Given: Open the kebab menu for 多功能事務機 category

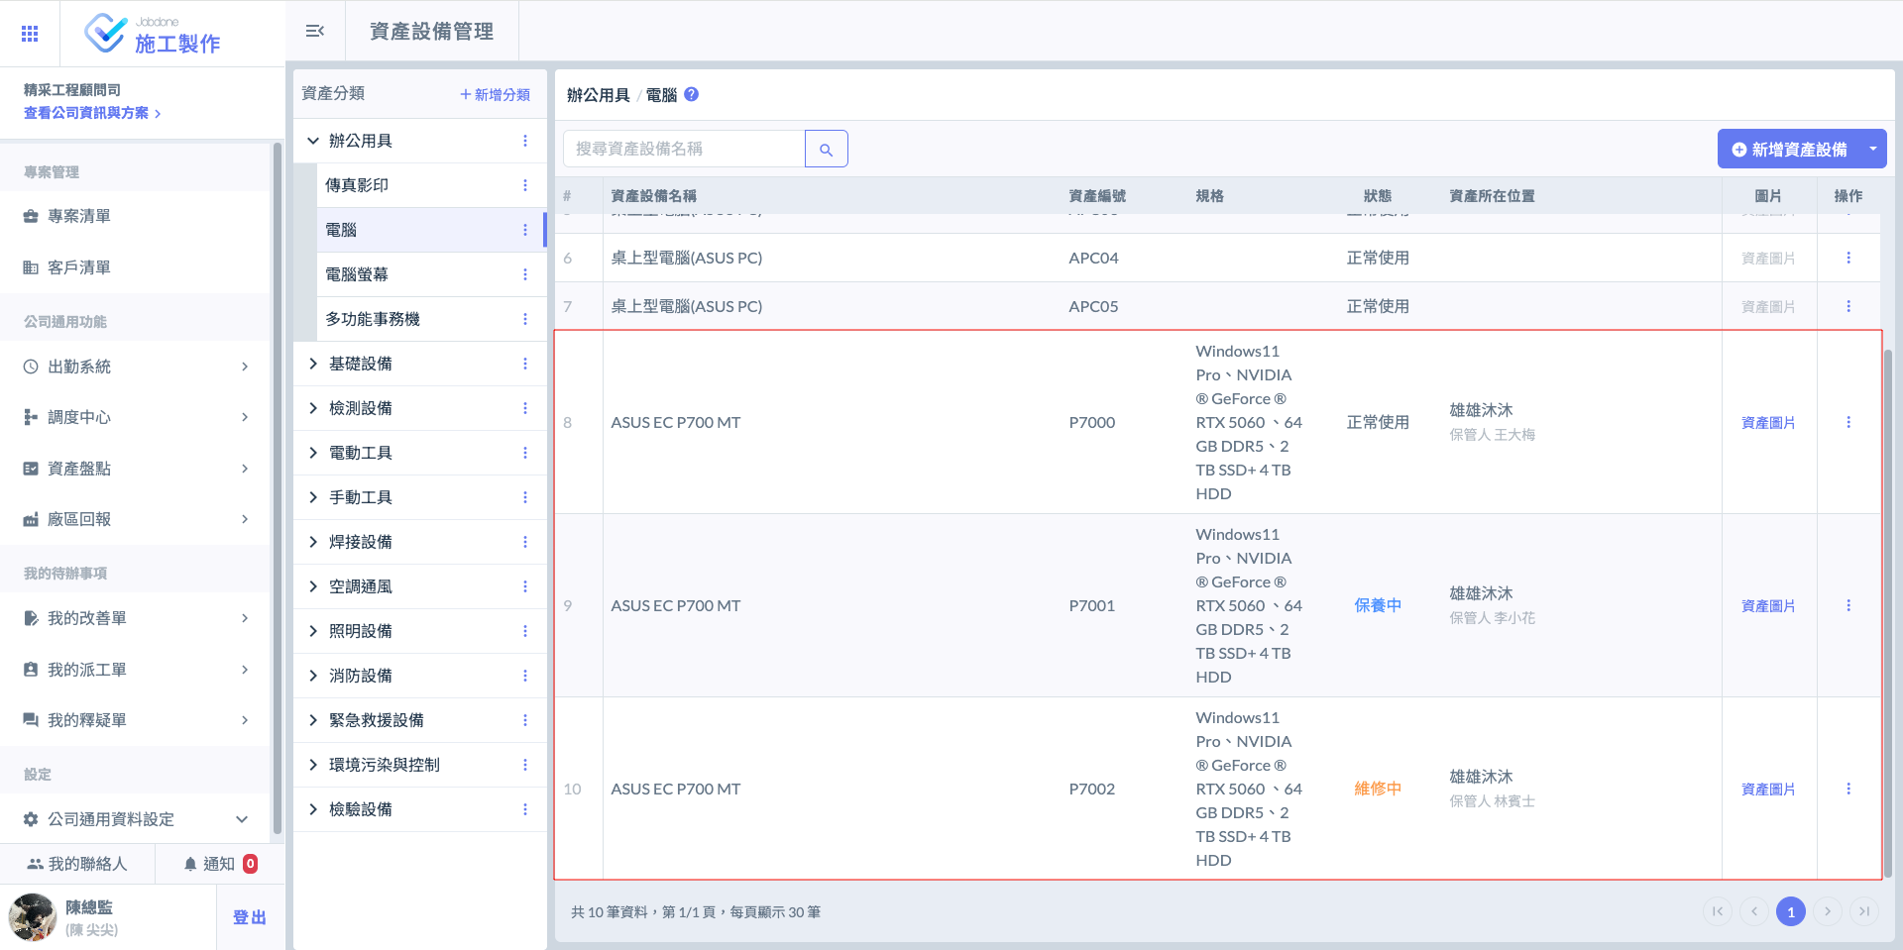Looking at the screenshot, I should [525, 319].
